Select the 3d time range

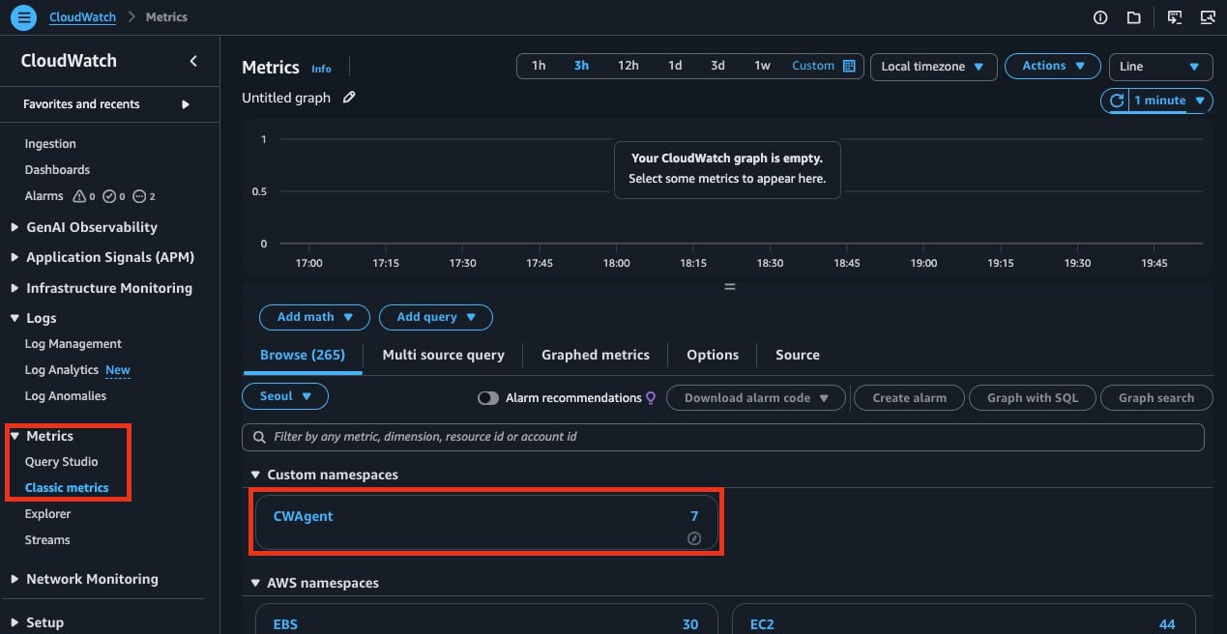tap(717, 66)
